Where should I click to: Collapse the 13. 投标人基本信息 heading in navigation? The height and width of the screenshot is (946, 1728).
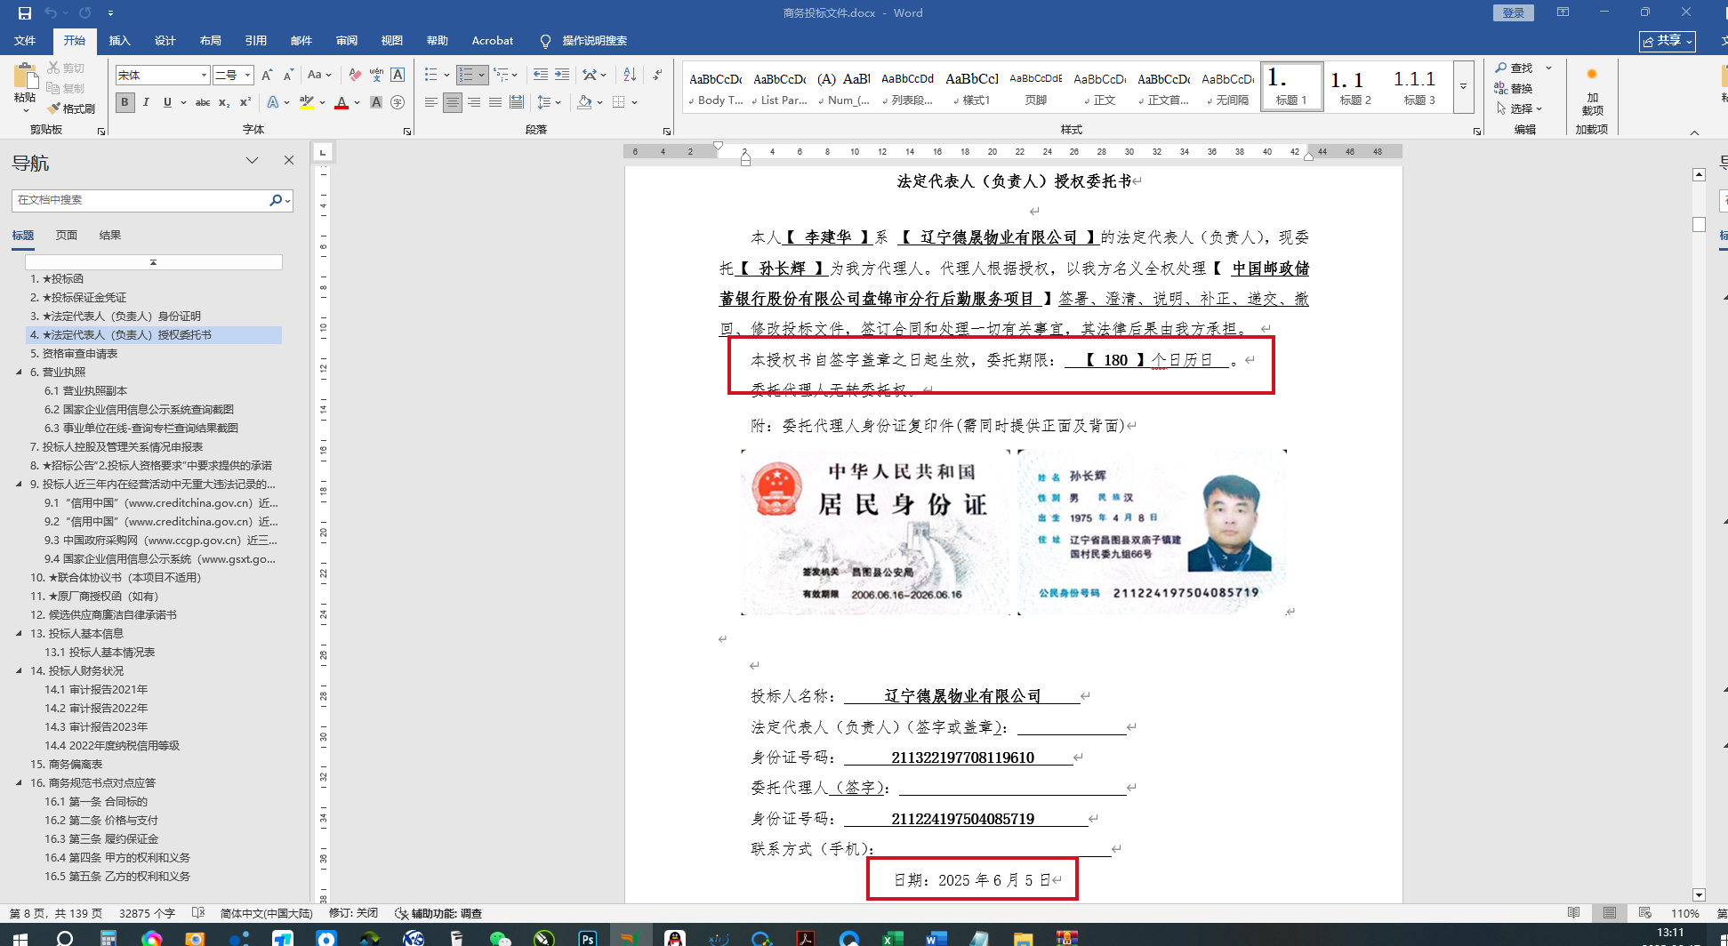tap(19, 634)
